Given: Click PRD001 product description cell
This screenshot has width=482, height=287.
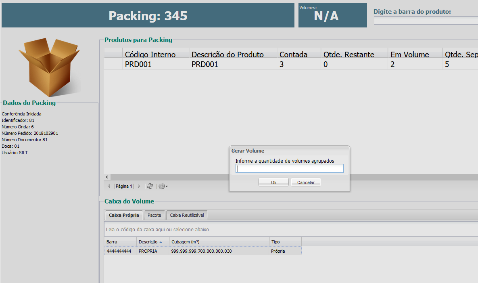Looking at the screenshot, I should (x=233, y=64).
